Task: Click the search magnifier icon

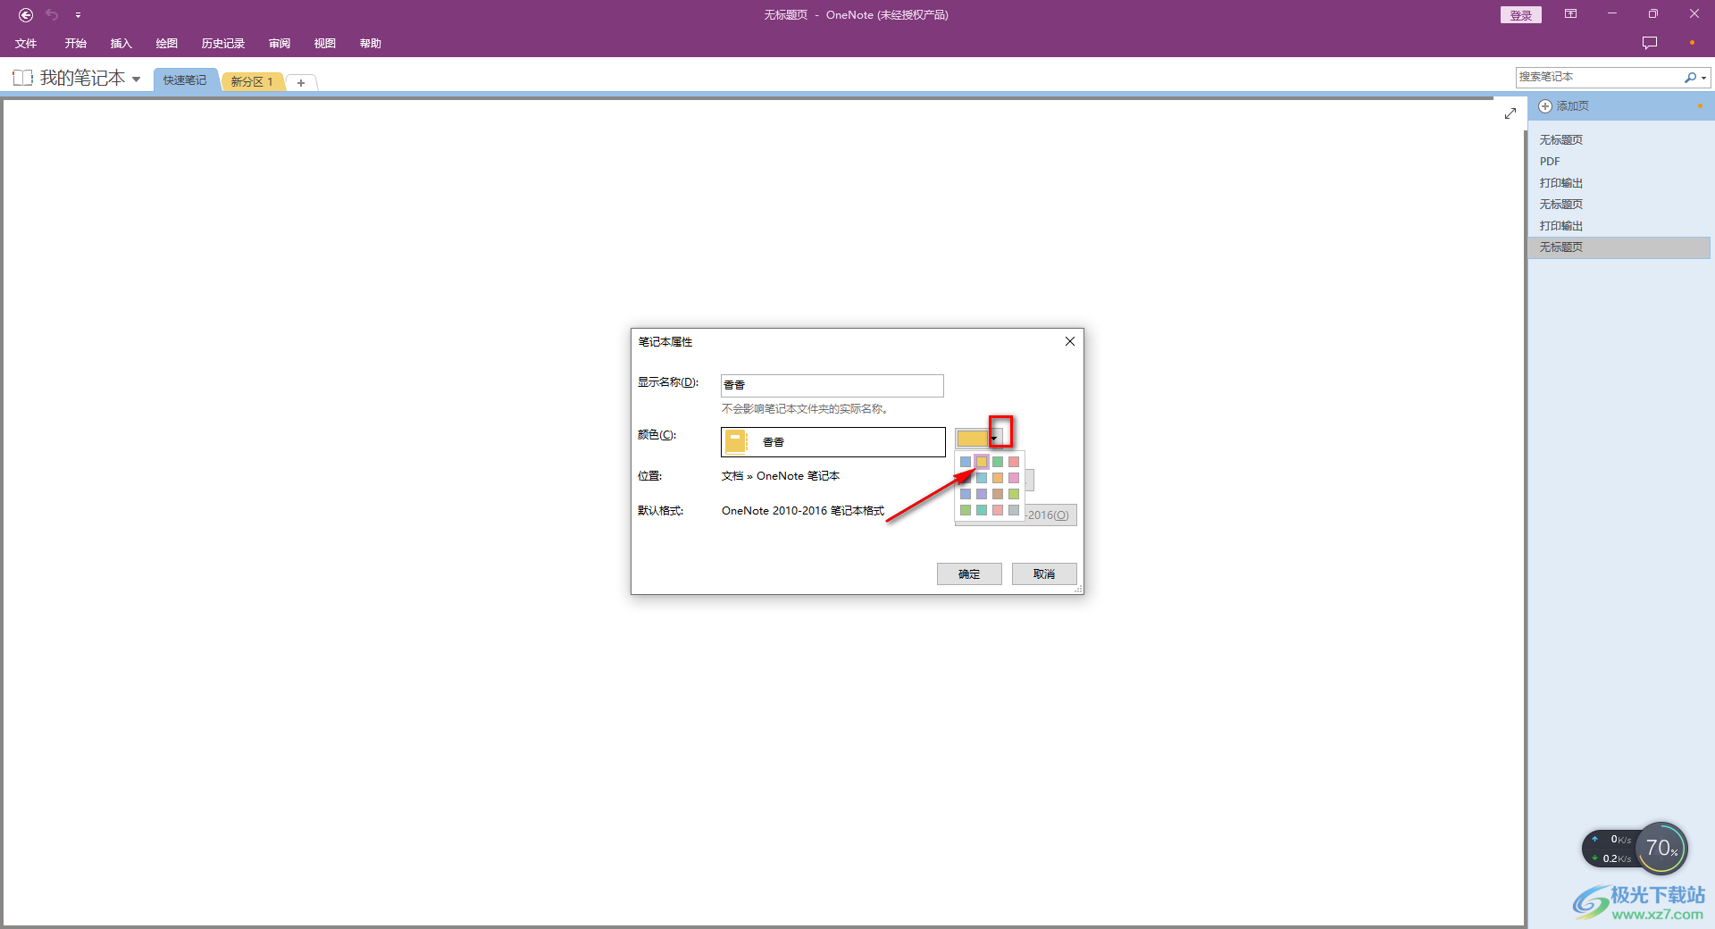Action: pyautogui.click(x=1690, y=78)
